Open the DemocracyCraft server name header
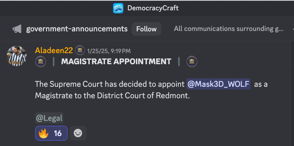Screen dimensions: 294x146 pos(153,8)
